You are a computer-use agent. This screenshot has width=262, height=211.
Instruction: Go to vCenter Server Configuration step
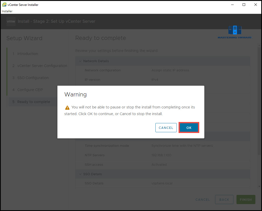(x=42, y=66)
